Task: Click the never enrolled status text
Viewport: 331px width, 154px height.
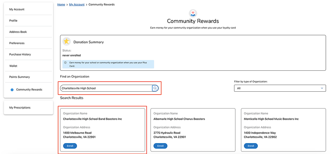Action: (x=71, y=56)
